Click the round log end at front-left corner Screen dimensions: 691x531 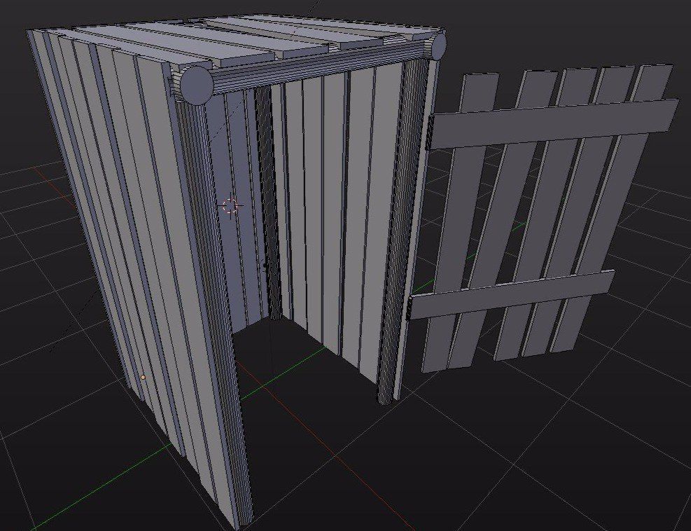click(197, 85)
